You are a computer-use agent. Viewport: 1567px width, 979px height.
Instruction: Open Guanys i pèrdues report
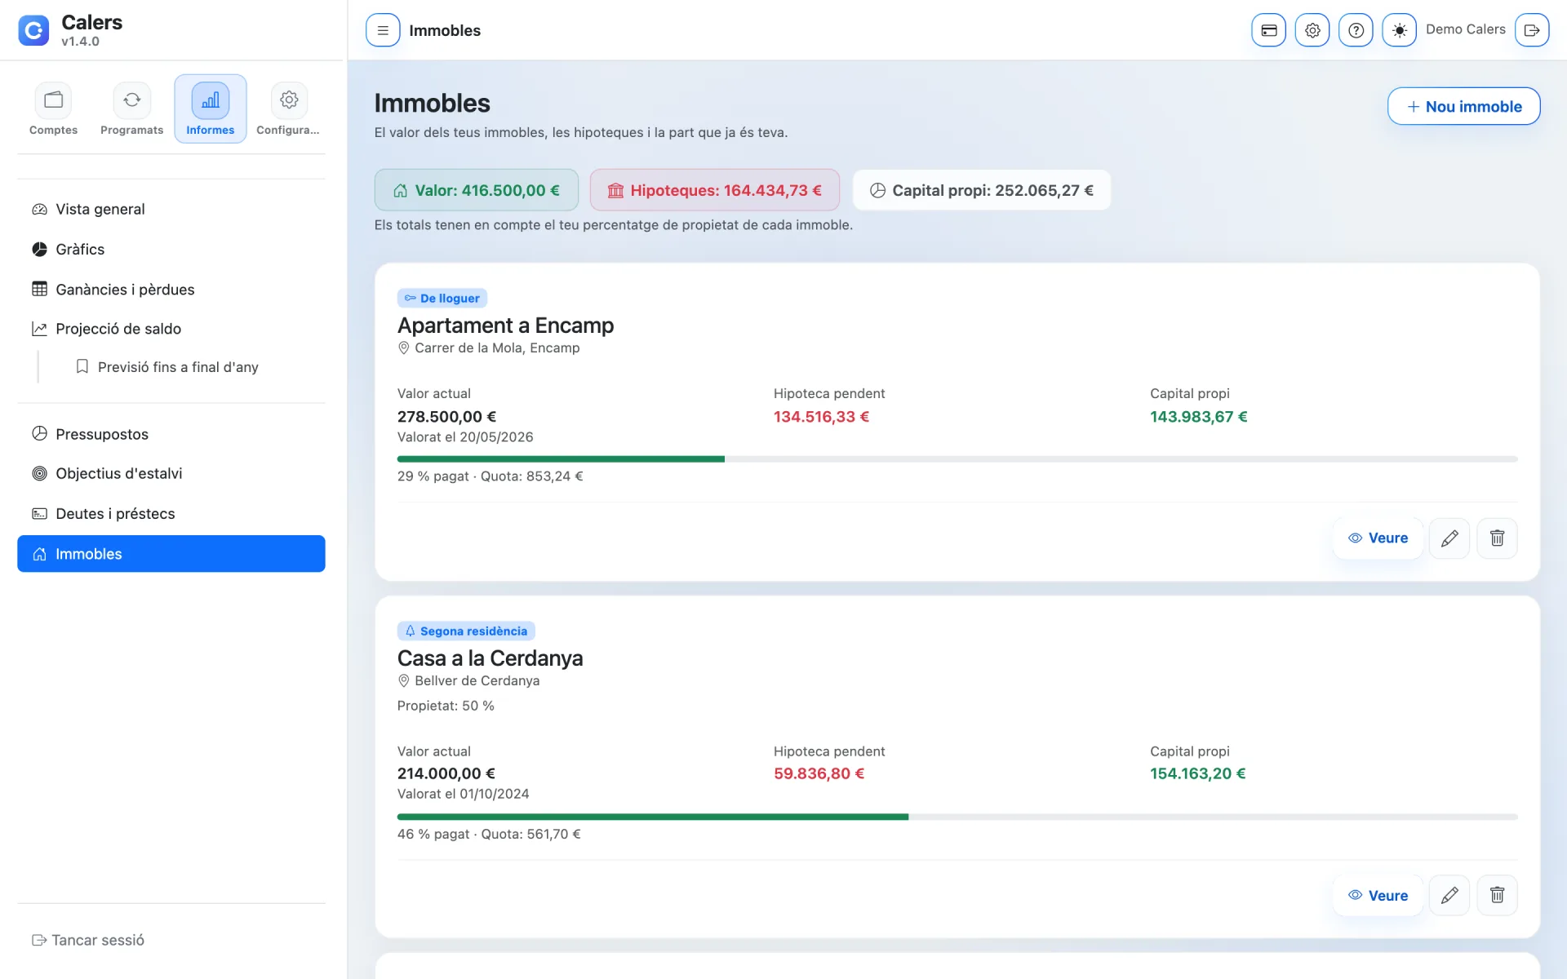(171, 289)
